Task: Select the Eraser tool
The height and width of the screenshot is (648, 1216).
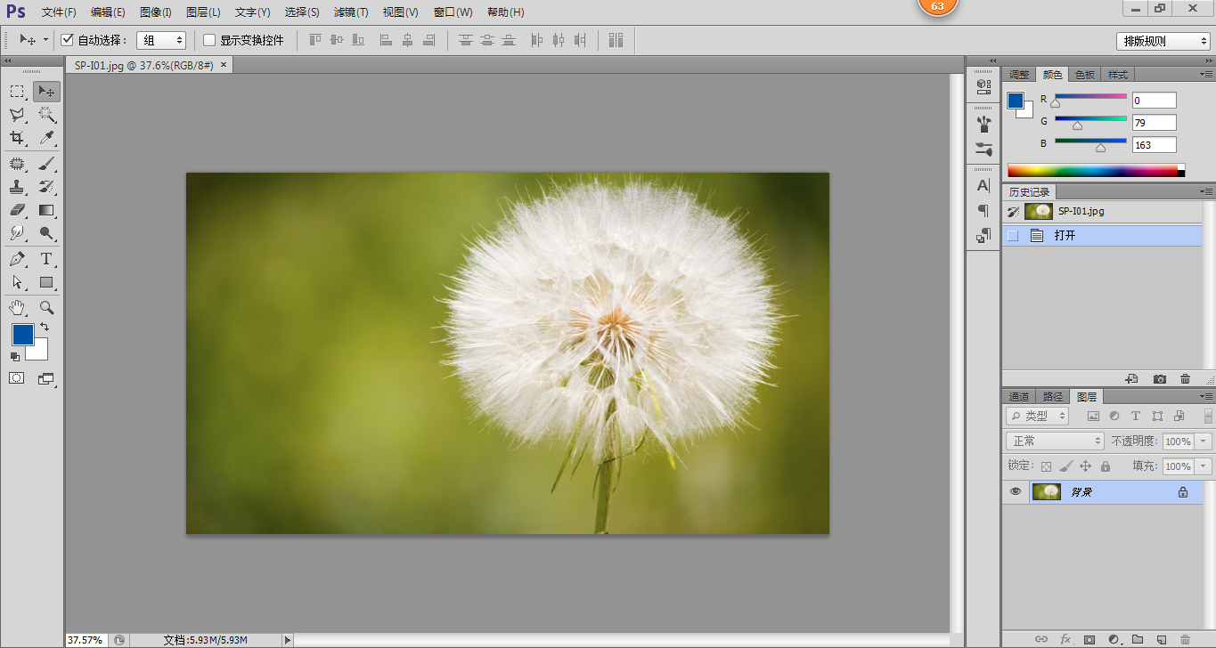Action: coord(17,210)
